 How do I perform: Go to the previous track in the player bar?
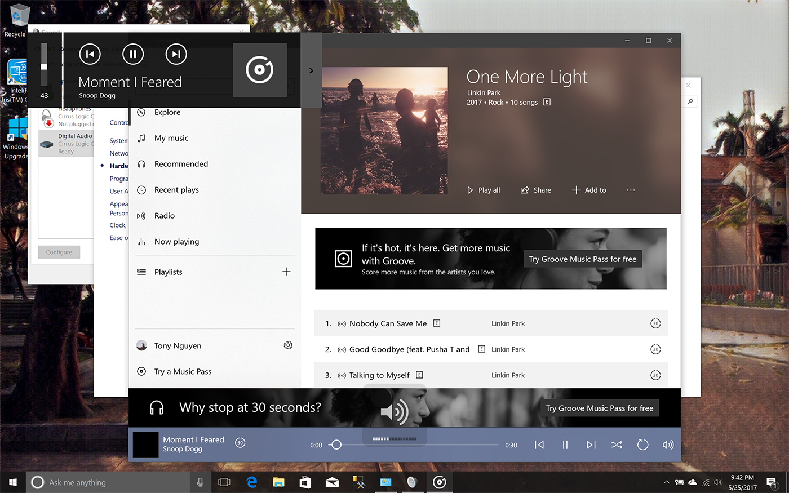(x=539, y=445)
